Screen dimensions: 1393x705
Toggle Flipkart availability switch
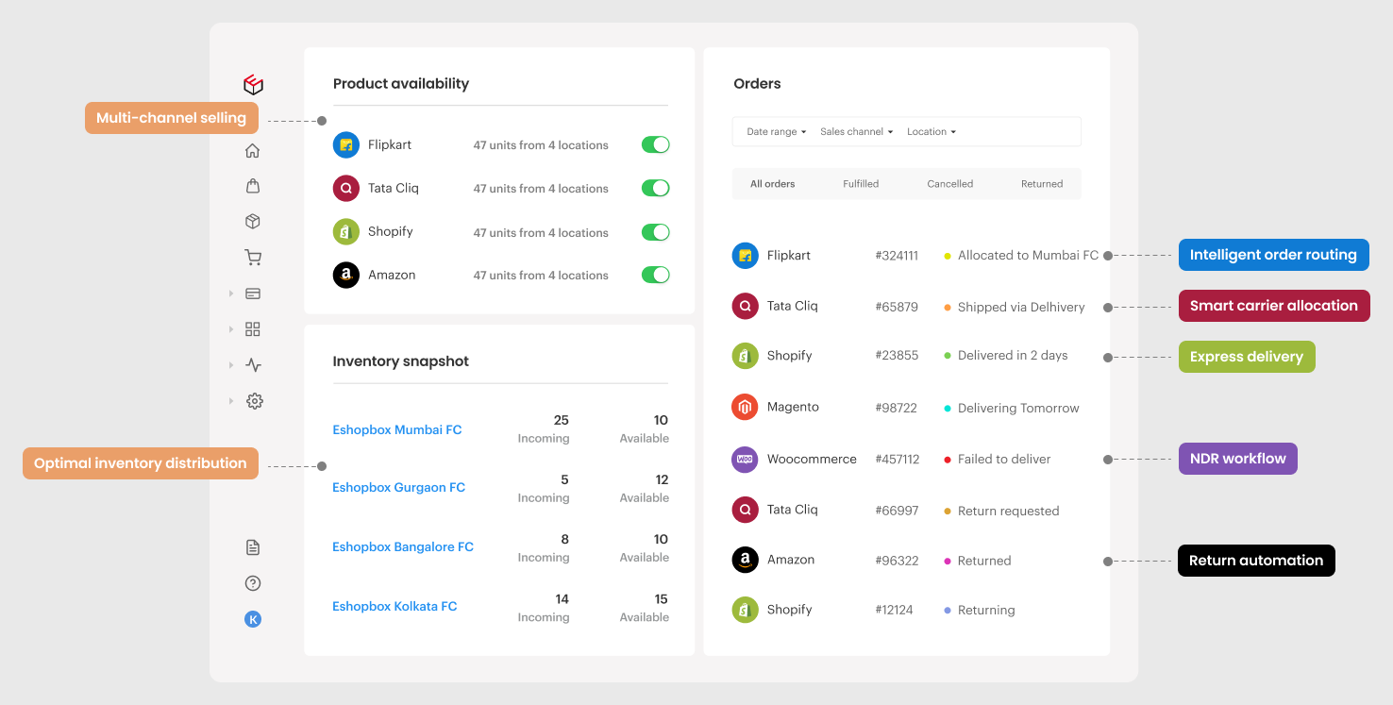point(655,144)
